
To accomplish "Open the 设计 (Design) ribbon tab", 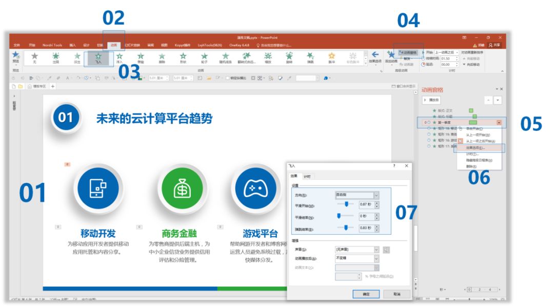I will coord(86,45).
